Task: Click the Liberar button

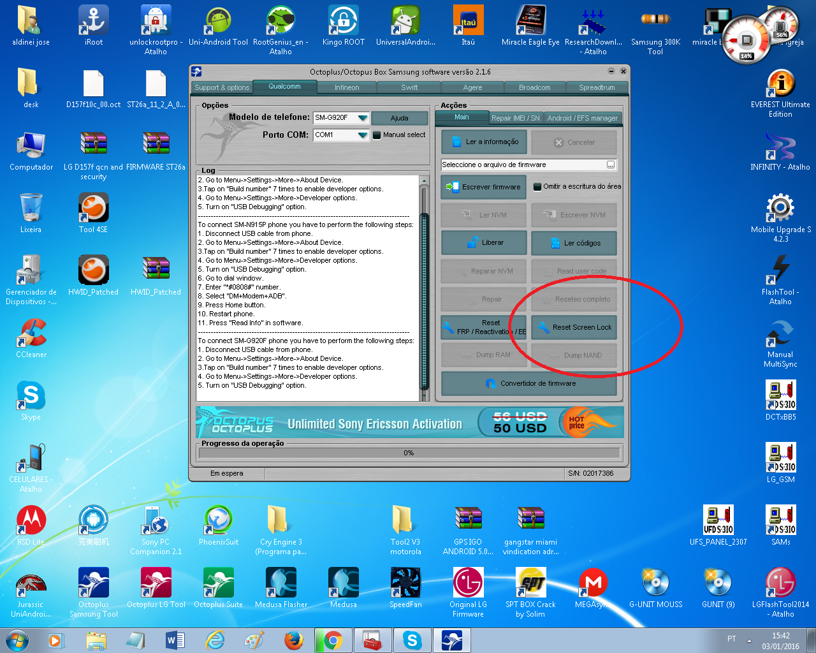Action: [484, 243]
